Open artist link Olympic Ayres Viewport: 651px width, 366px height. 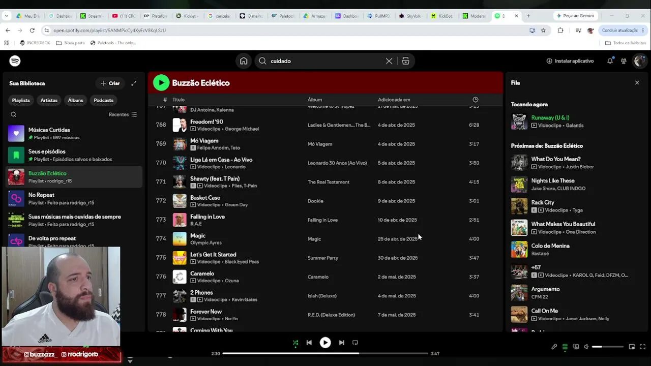tap(205, 243)
